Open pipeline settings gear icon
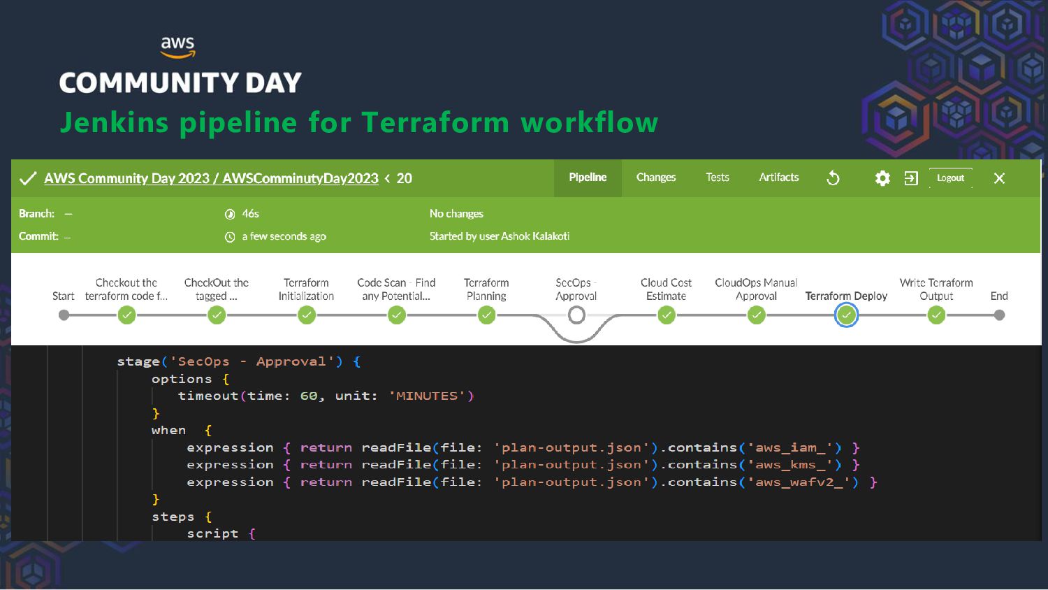 point(882,178)
